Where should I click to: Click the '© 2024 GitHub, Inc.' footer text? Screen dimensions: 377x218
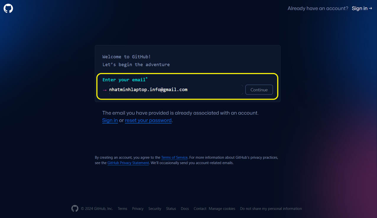point(97,209)
